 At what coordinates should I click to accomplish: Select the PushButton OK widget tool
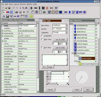click(x=17, y=12)
